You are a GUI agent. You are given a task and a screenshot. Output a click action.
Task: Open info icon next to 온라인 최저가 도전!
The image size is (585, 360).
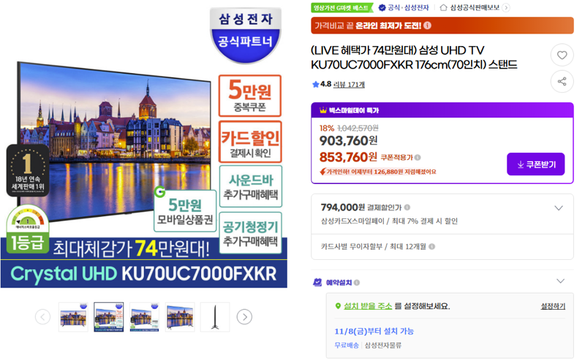(x=428, y=26)
